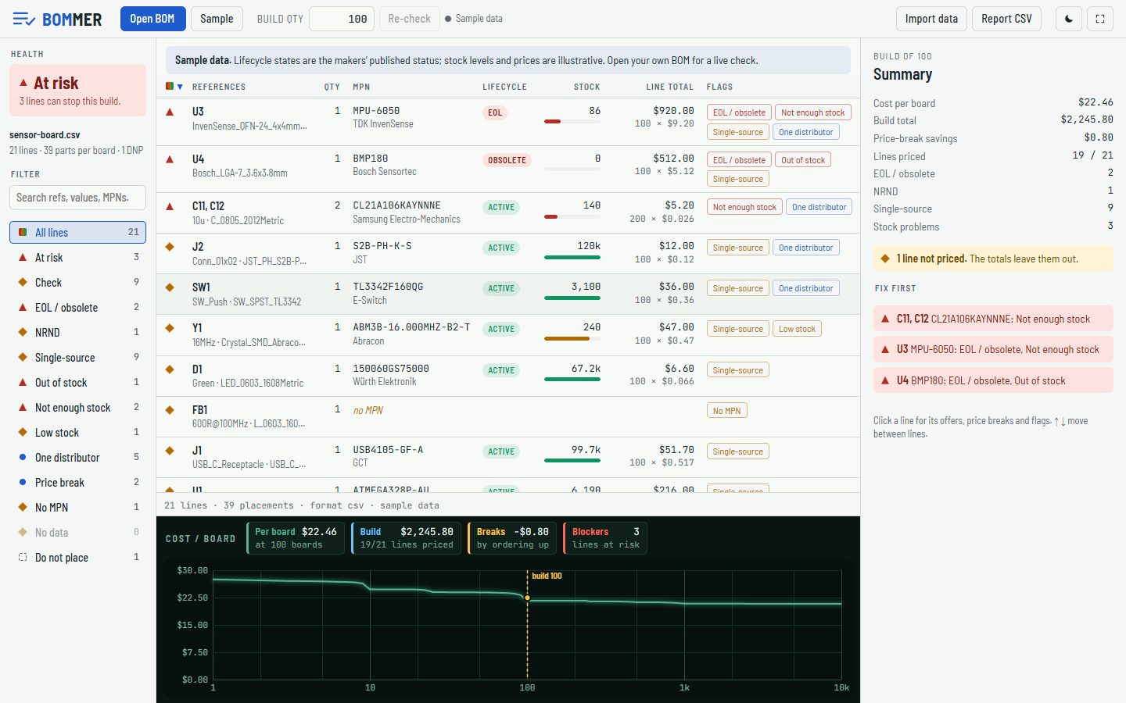Image resolution: width=1126 pixels, height=703 pixels.
Task: Click the No MPN flag on FB1
Action: [x=726, y=411]
